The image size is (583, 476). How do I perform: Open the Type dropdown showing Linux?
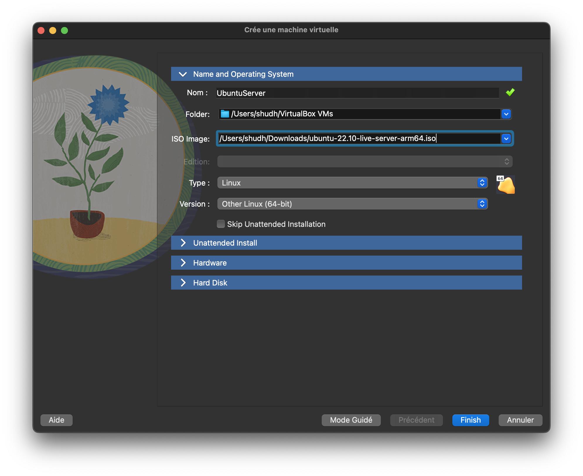click(x=482, y=183)
